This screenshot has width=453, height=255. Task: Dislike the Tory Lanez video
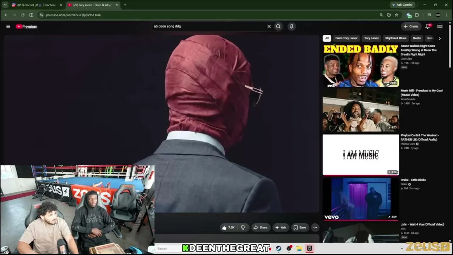pyautogui.click(x=243, y=227)
